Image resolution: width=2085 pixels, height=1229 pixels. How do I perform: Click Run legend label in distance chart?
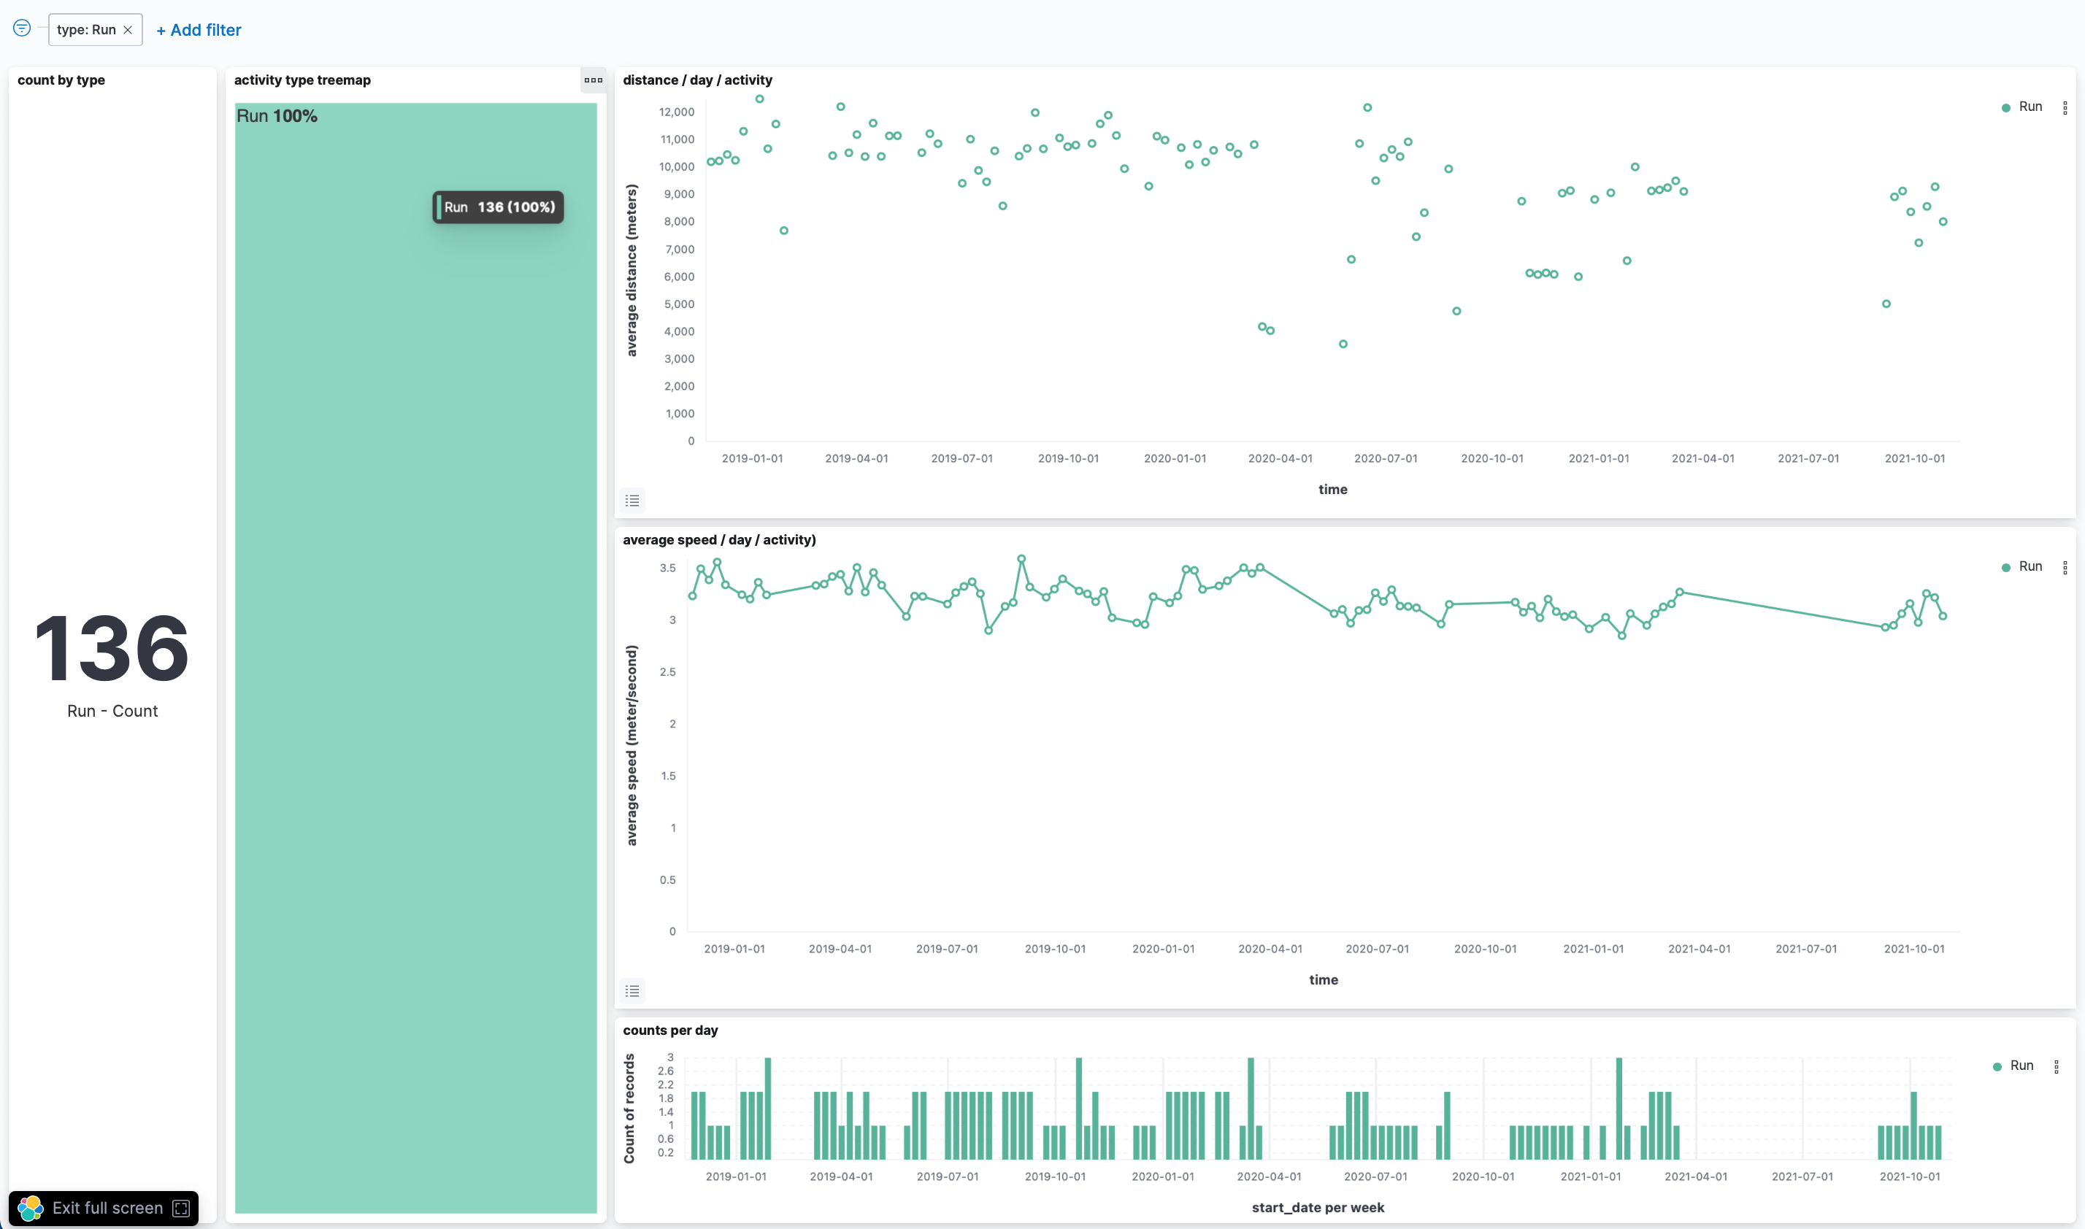(x=2030, y=107)
